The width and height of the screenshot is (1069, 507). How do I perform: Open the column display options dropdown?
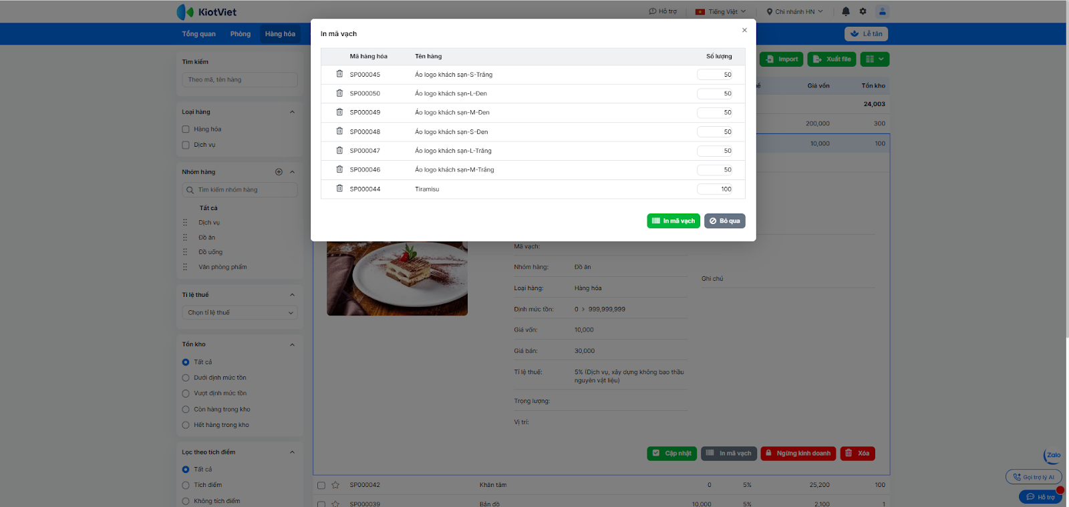pyautogui.click(x=875, y=59)
